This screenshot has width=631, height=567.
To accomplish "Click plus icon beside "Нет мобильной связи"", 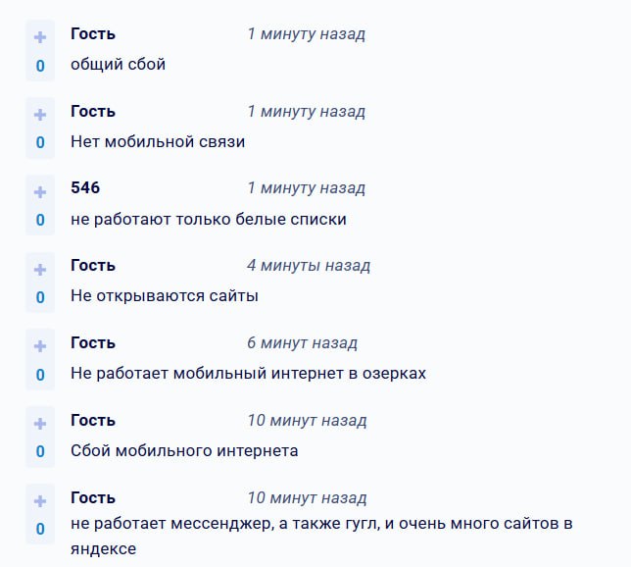I will click(x=40, y=115).
